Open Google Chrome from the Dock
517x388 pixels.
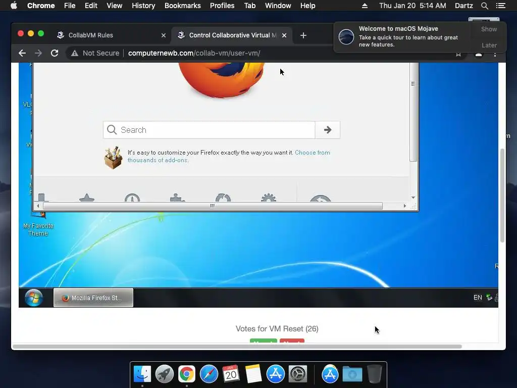click(x=187, y=374)
